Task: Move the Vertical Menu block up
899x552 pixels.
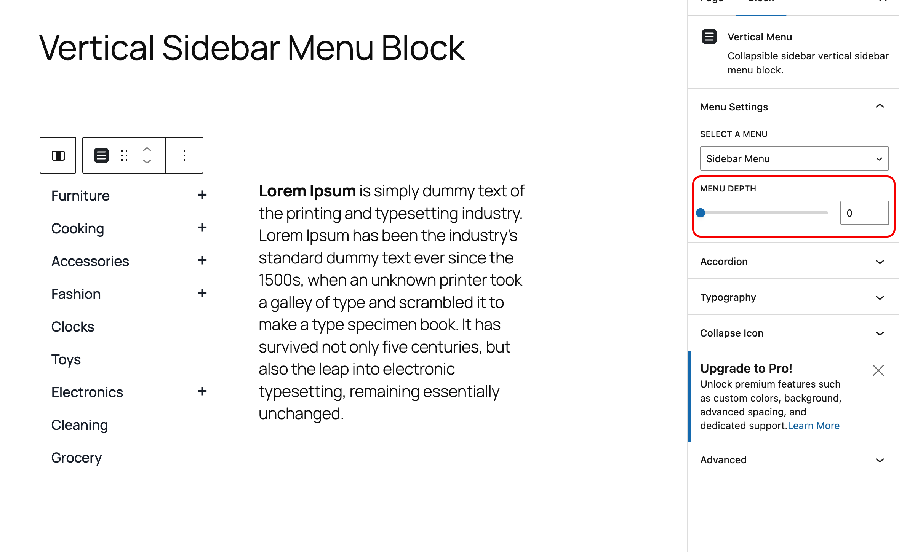Action: (x=147, y=148)
